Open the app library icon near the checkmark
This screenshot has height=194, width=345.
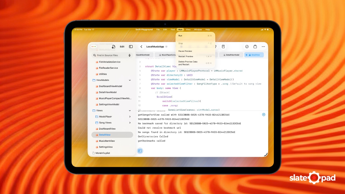tap(255, 46)
